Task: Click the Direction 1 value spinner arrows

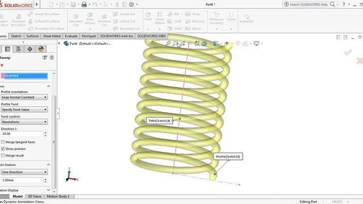Action: (45, 134)
